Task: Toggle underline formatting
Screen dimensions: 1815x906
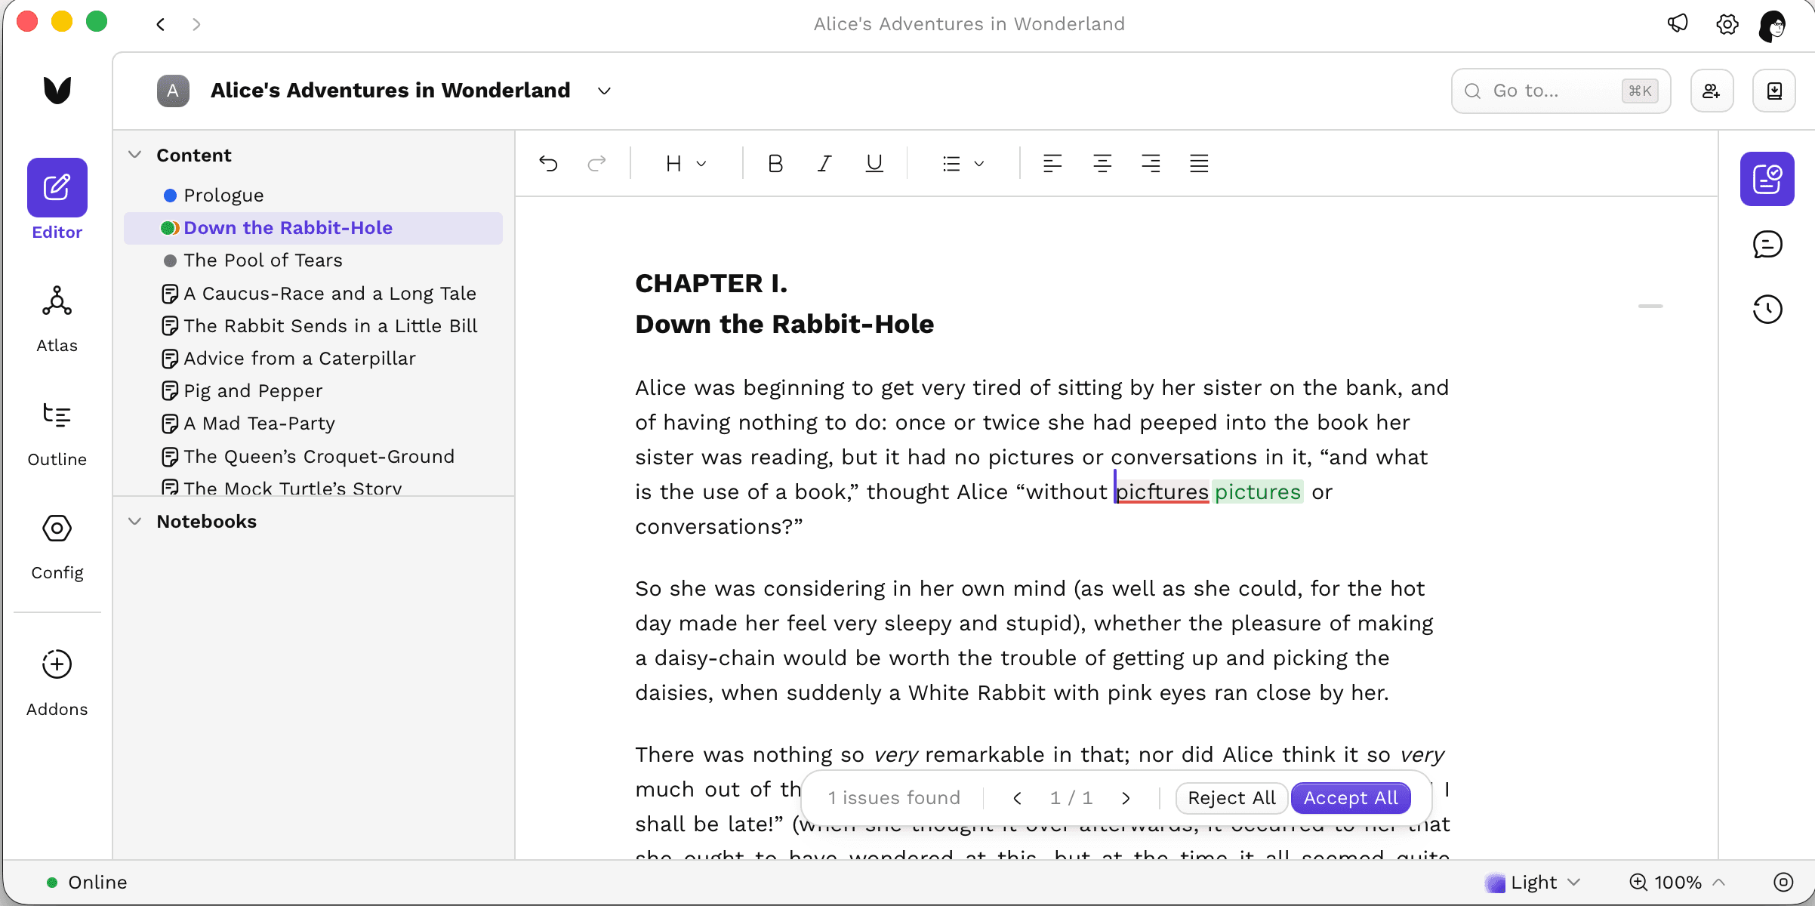Action: pos(874,163)
